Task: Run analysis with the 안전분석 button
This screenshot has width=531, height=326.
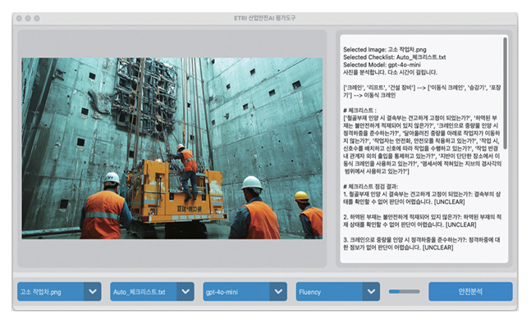Action: [x=470, y=292]
